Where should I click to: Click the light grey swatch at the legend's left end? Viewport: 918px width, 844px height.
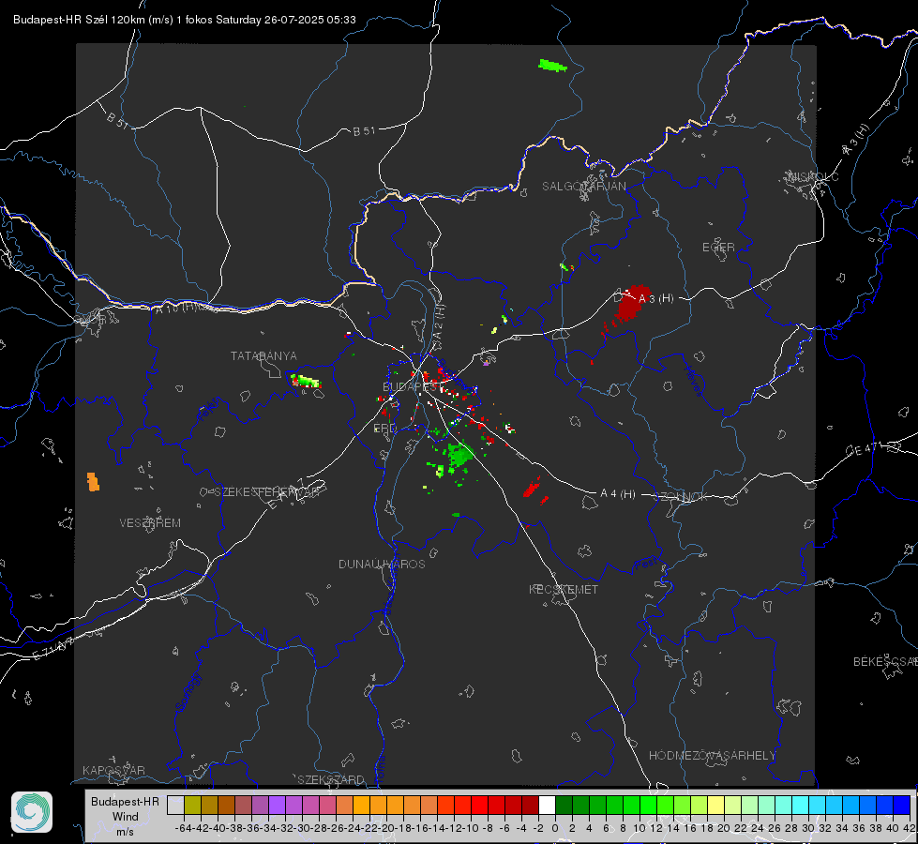[175, 805]
